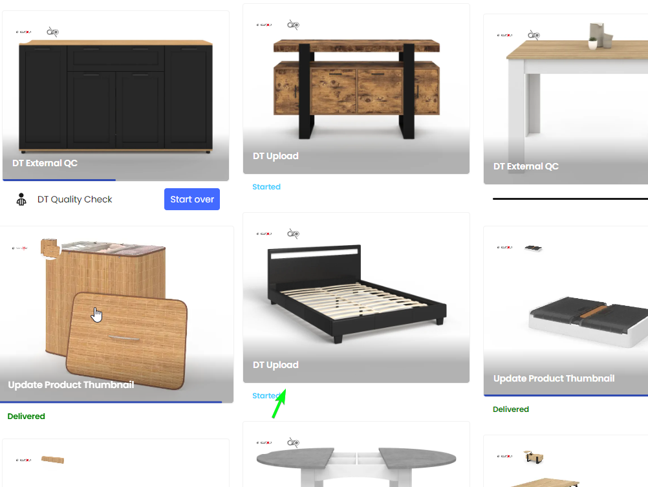Click the Started status under the black bed
Viewport: 648px width, 487px height.
[x=266, y=396]
